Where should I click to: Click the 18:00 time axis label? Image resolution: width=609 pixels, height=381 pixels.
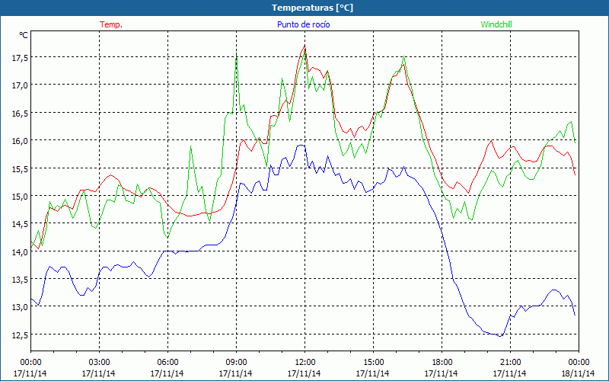[x=442, y=363]
